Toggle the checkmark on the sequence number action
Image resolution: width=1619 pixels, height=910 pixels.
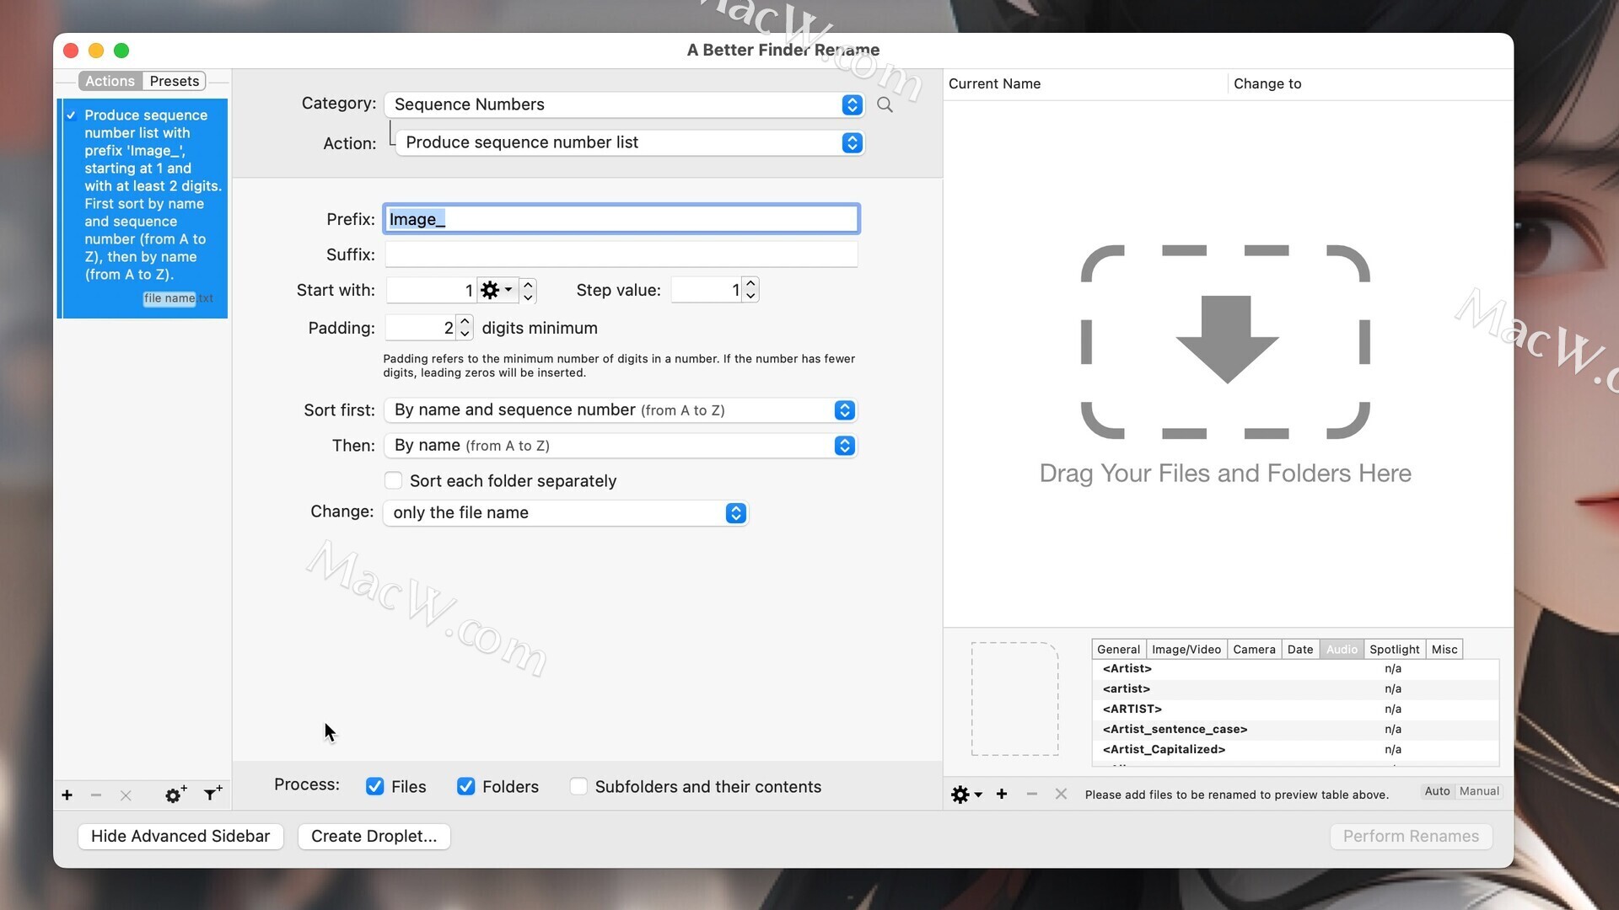click(71, 115)
